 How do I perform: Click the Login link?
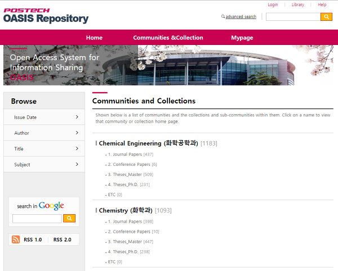pos(273,4)
